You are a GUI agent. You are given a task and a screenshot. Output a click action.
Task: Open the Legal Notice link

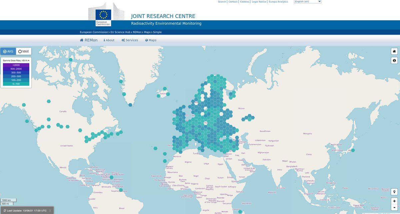click(x=259, y=2)
